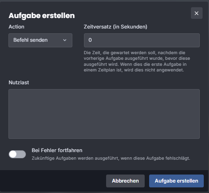This screenshot has width=209, height=193.
Task: Close the Aufgabe erstellen dialog with X
Action: [197, 13]
